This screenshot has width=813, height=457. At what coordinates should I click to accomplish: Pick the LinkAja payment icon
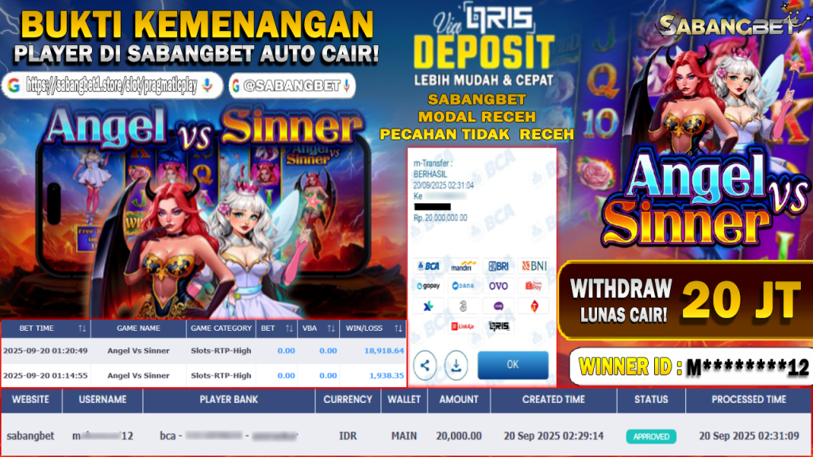pyautogui.click(x=463, y=326)
